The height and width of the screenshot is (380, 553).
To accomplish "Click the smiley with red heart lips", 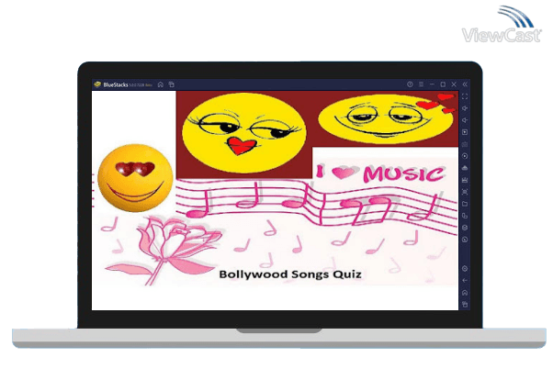I will [243, 133].
